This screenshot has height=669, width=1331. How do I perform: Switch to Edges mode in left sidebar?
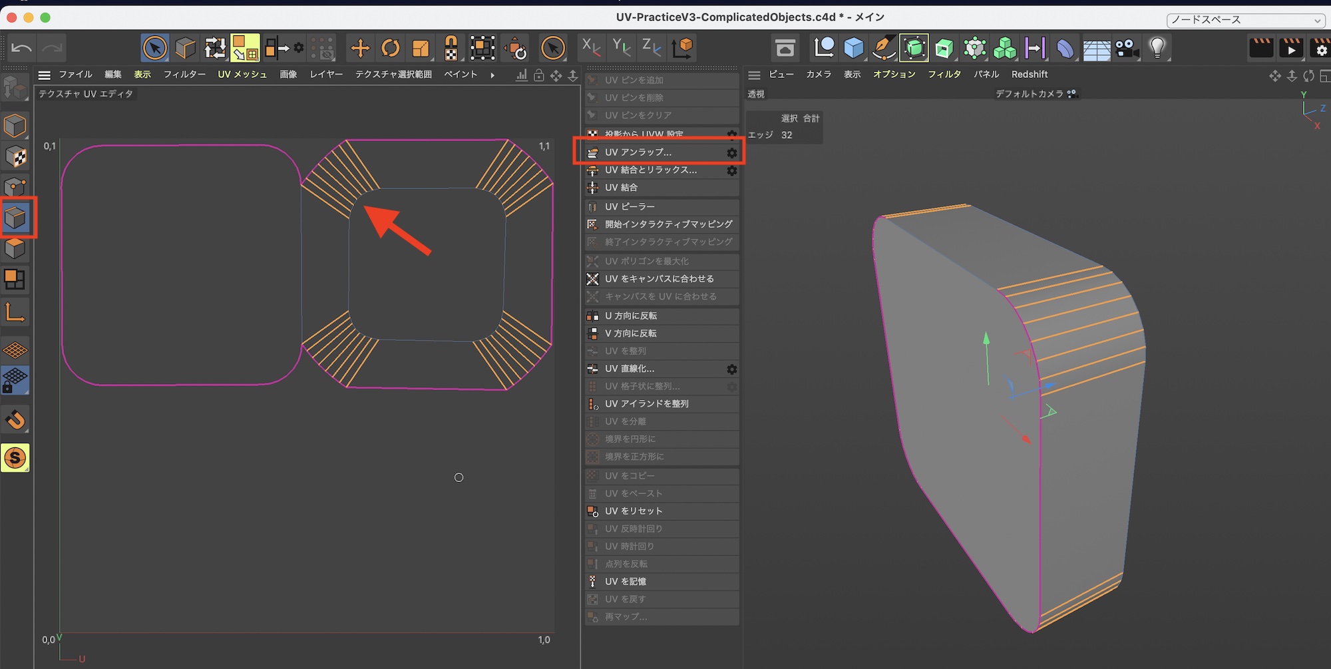(15, 218)
